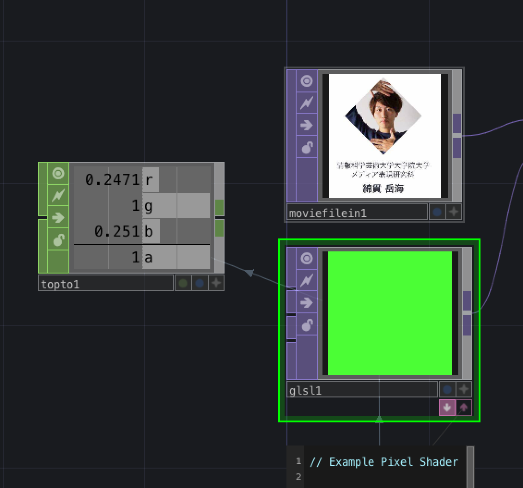Click the pink up-arrow under glsl1
Viewport: 523px width, 488px height.
coord(462,408)
